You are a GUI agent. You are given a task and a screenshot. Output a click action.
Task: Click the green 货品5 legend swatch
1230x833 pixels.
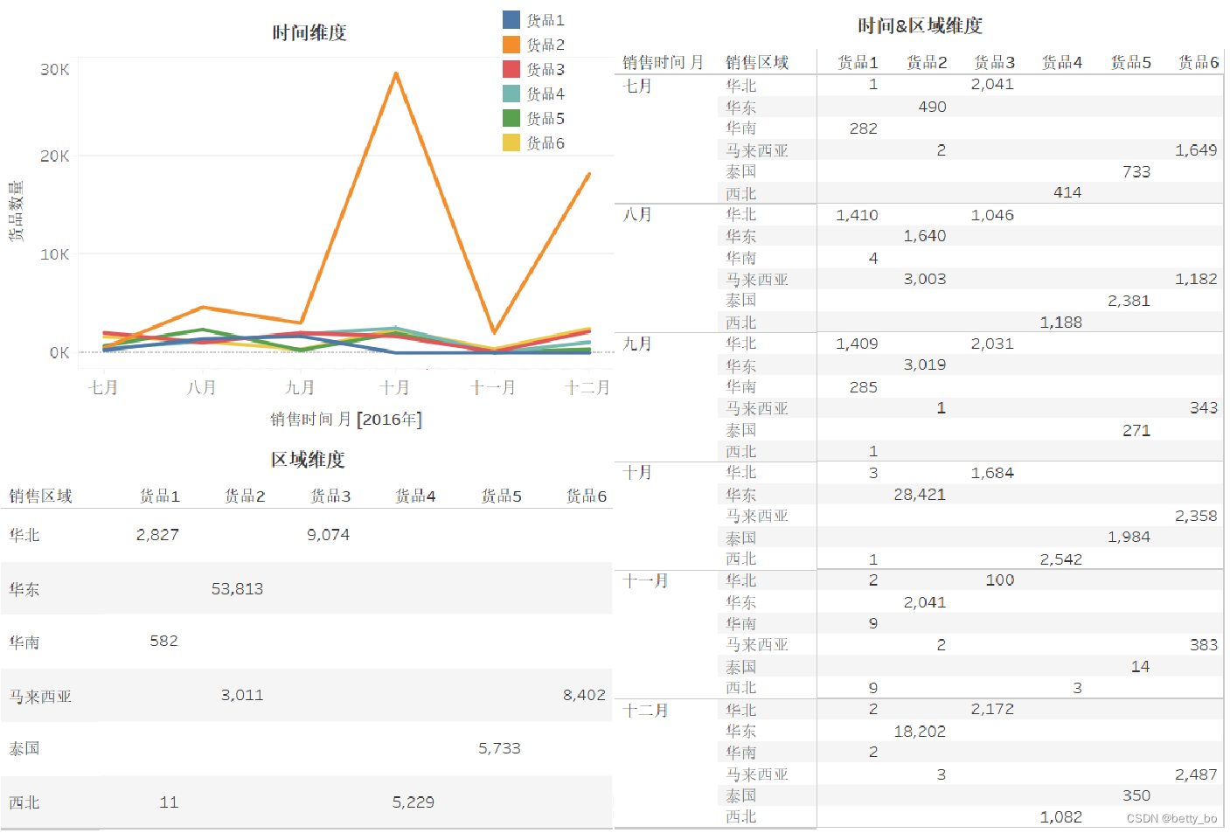click(x=511, y=117)
